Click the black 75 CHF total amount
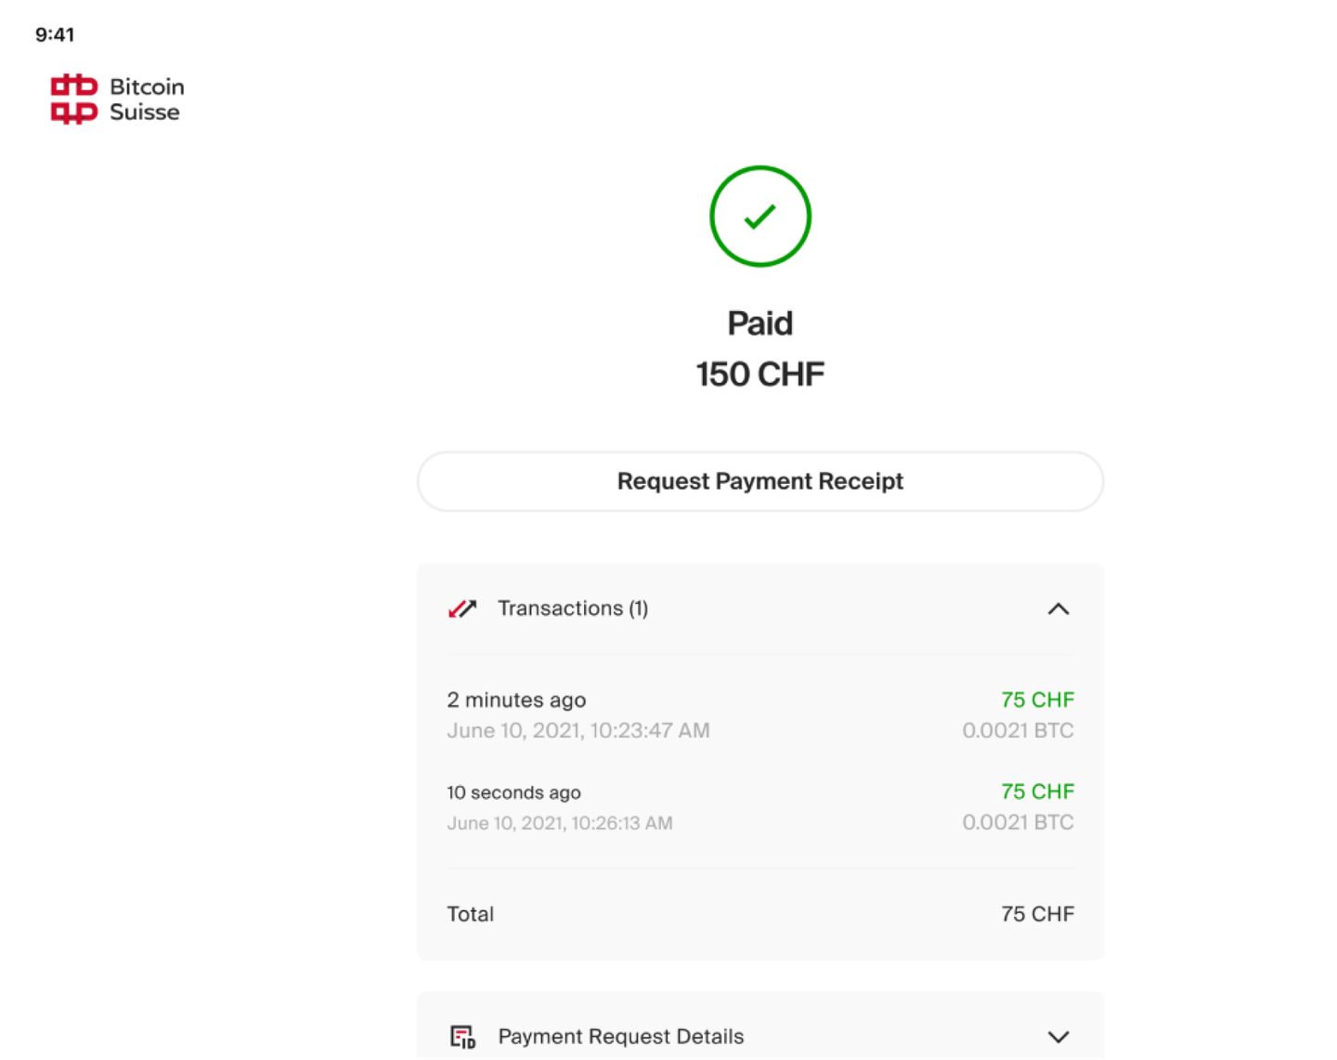The height and width of the screenshot is (1060, 1337). click(x=1037, y=914)
